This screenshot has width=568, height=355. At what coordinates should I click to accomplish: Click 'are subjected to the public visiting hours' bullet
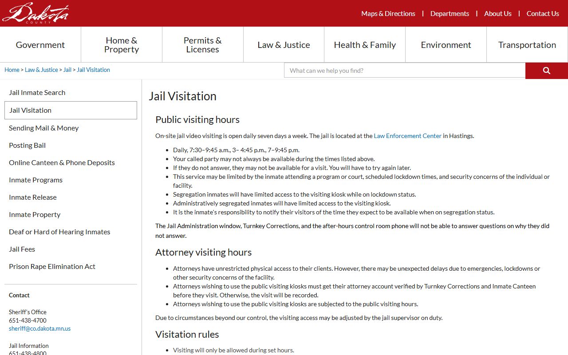296,304
